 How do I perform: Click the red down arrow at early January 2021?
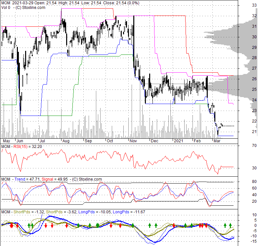click(x=174, y=226)
